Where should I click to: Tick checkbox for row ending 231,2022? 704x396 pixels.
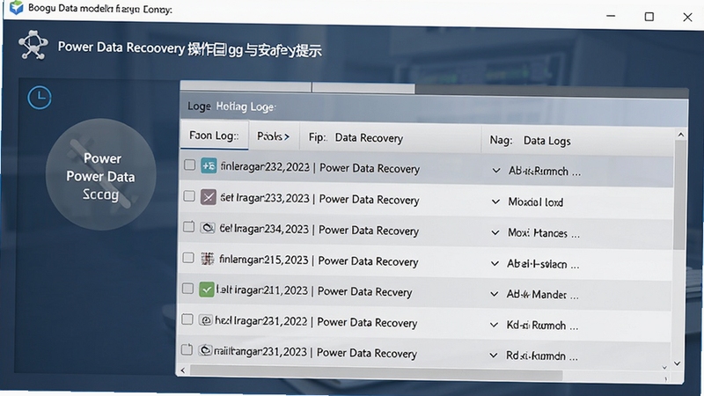[x=187, y=319]
